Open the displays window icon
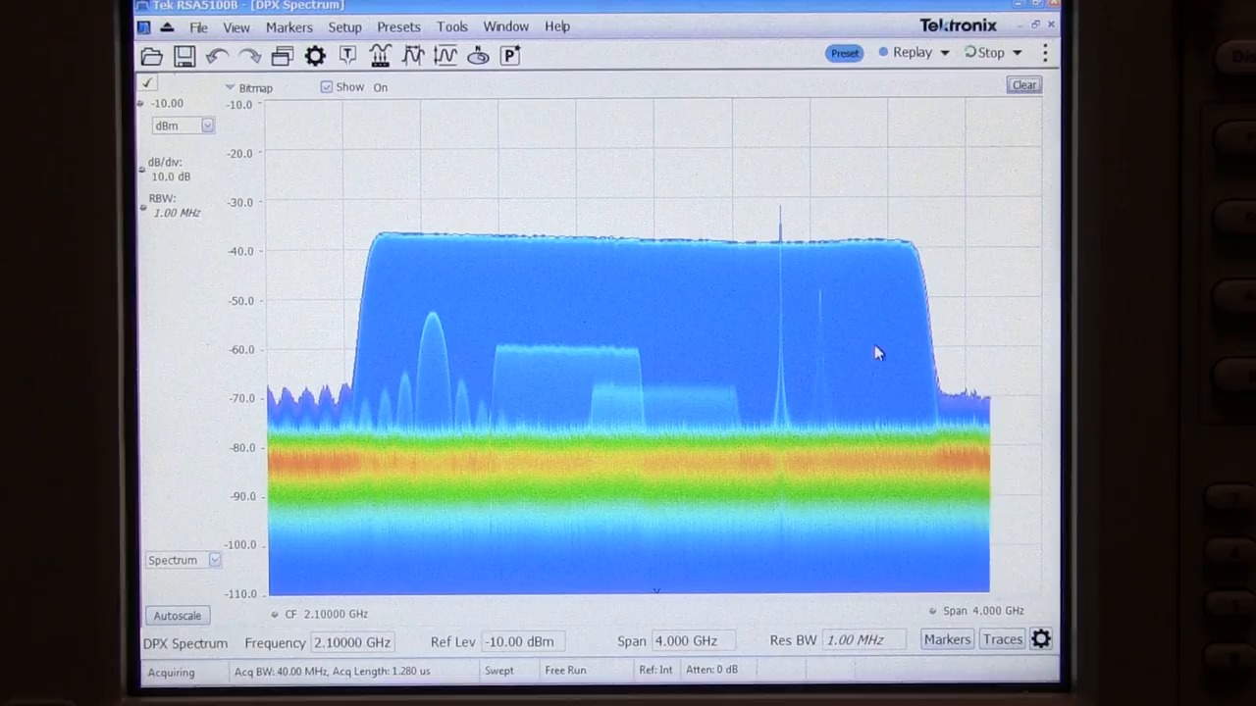This screenshot has height=706, width=1256. (x=282, y=56)
